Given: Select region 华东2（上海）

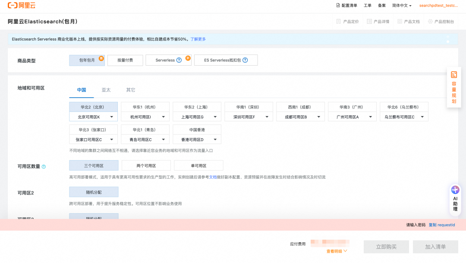Looking at the screenshot, I should pos(197,107).
